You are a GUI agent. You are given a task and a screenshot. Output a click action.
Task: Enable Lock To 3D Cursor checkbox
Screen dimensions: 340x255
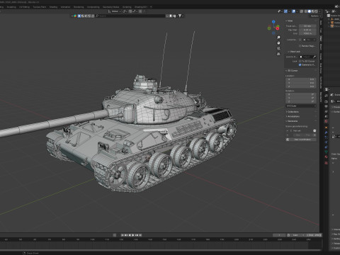(300, 61)
